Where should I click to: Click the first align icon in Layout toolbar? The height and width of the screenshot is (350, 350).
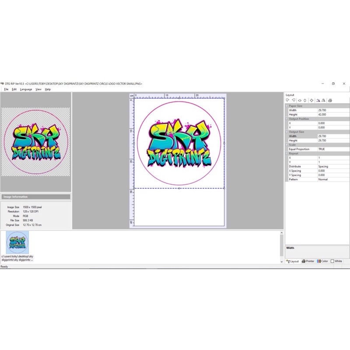(287, 100)
